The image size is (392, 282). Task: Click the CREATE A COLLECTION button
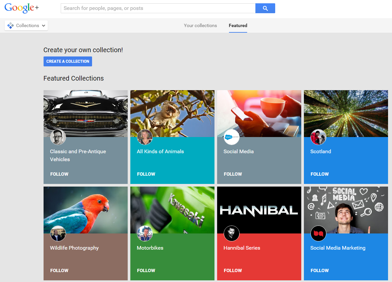click(x=68, y=61)
